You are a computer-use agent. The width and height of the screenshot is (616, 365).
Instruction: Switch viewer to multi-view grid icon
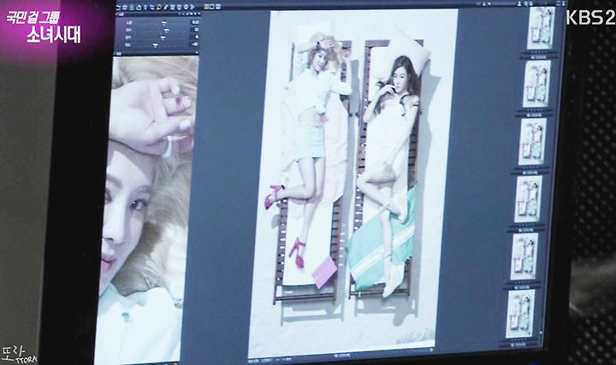pos(207,6)
